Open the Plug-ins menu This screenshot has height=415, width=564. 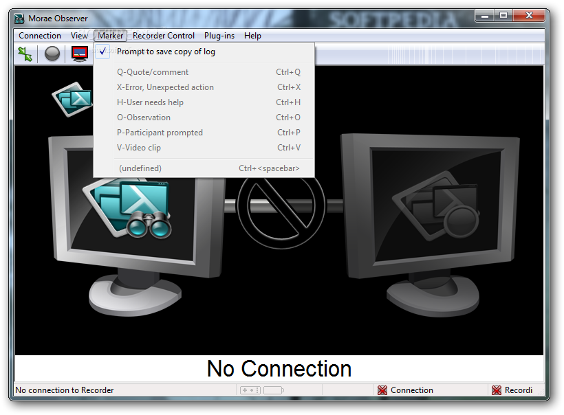219,36
